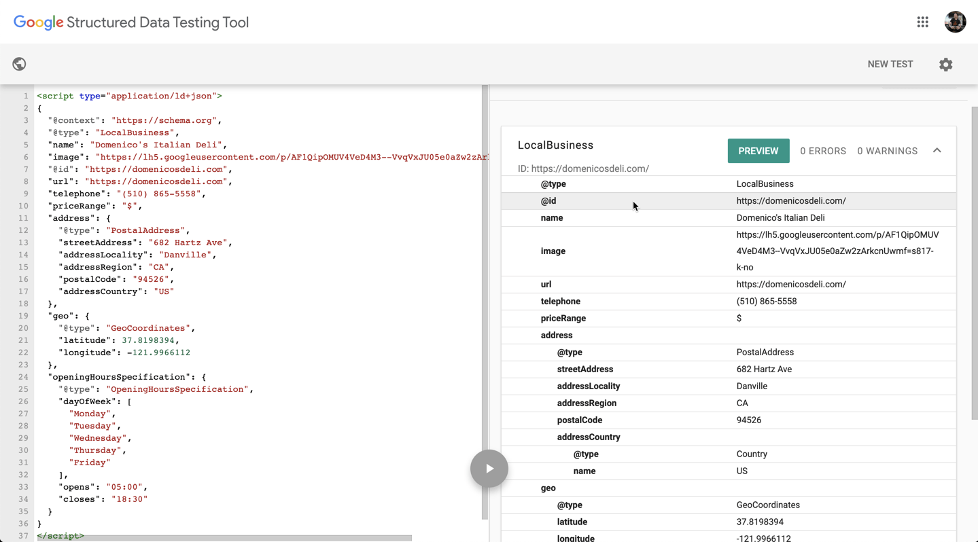
Task: Open the settings gear menu
Action: 945,64
